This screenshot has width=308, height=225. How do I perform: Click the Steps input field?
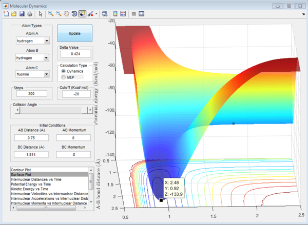pyautogui.click(x=32, y=93)
